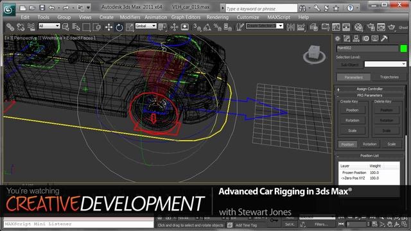Select the Select and Link tool
Image resolution: width=411 pixels, height=231 pixels.
point(10,27)
